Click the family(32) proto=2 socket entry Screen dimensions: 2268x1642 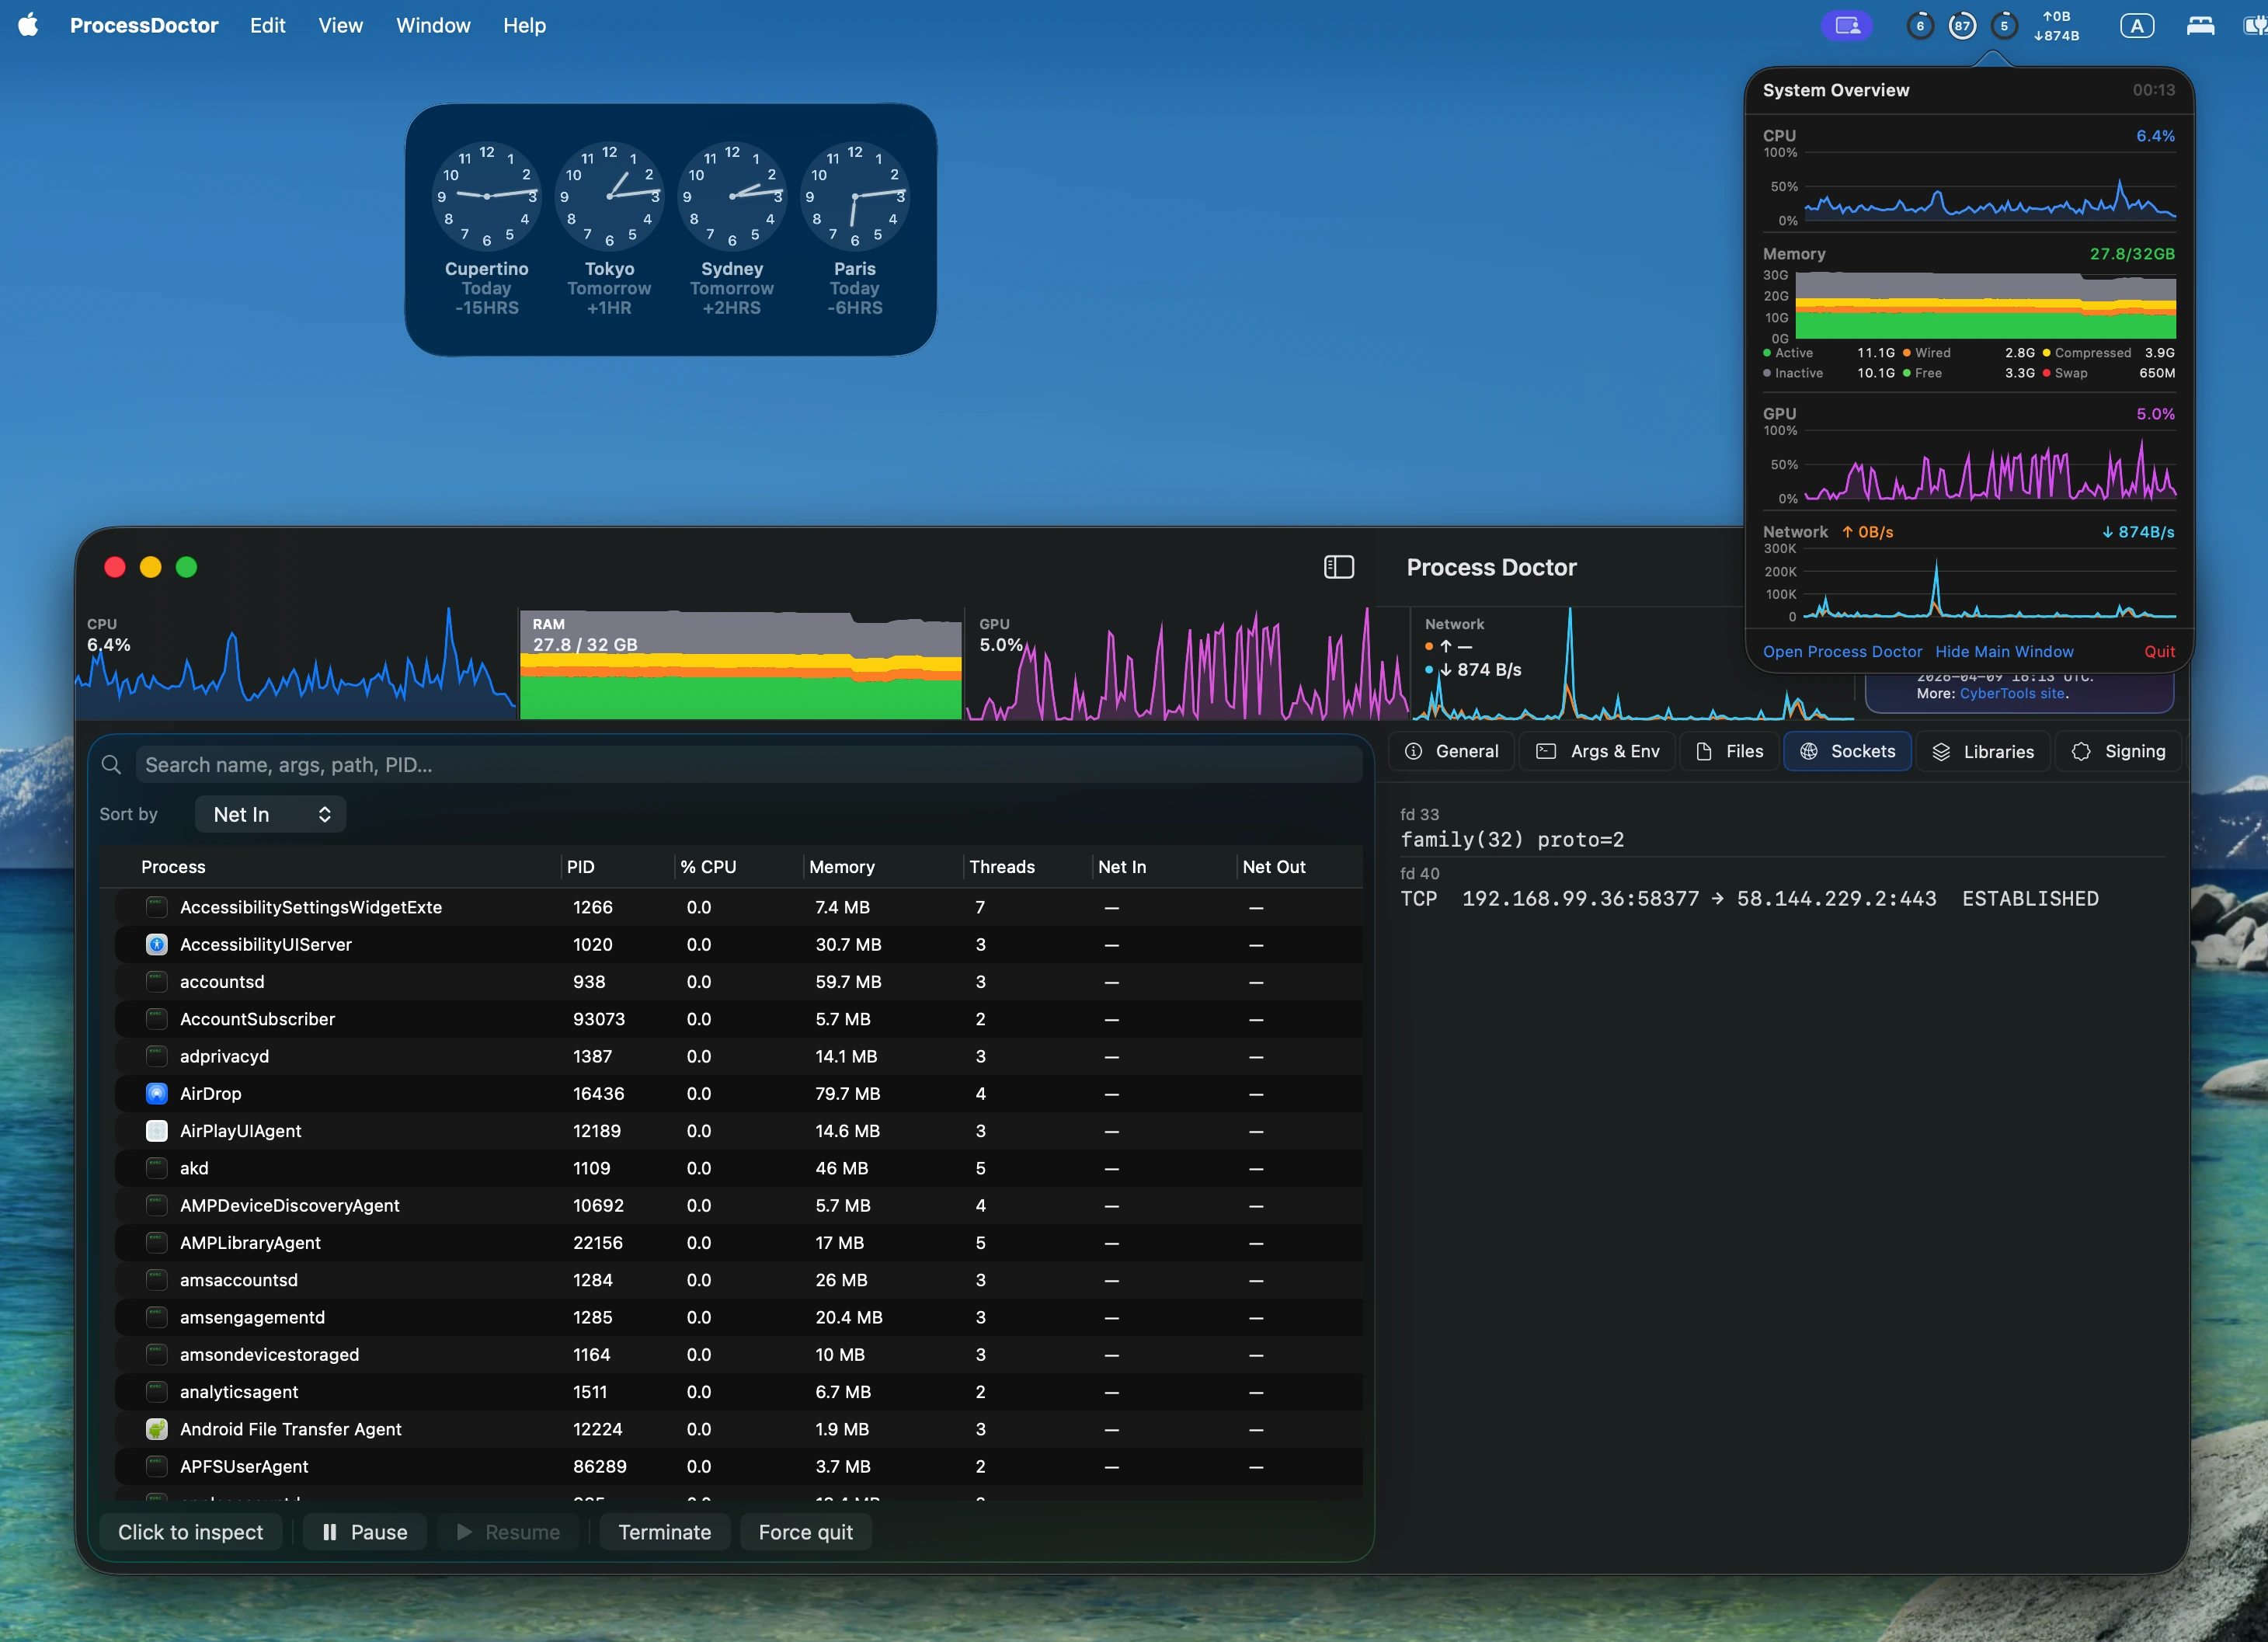point(1512,839)
